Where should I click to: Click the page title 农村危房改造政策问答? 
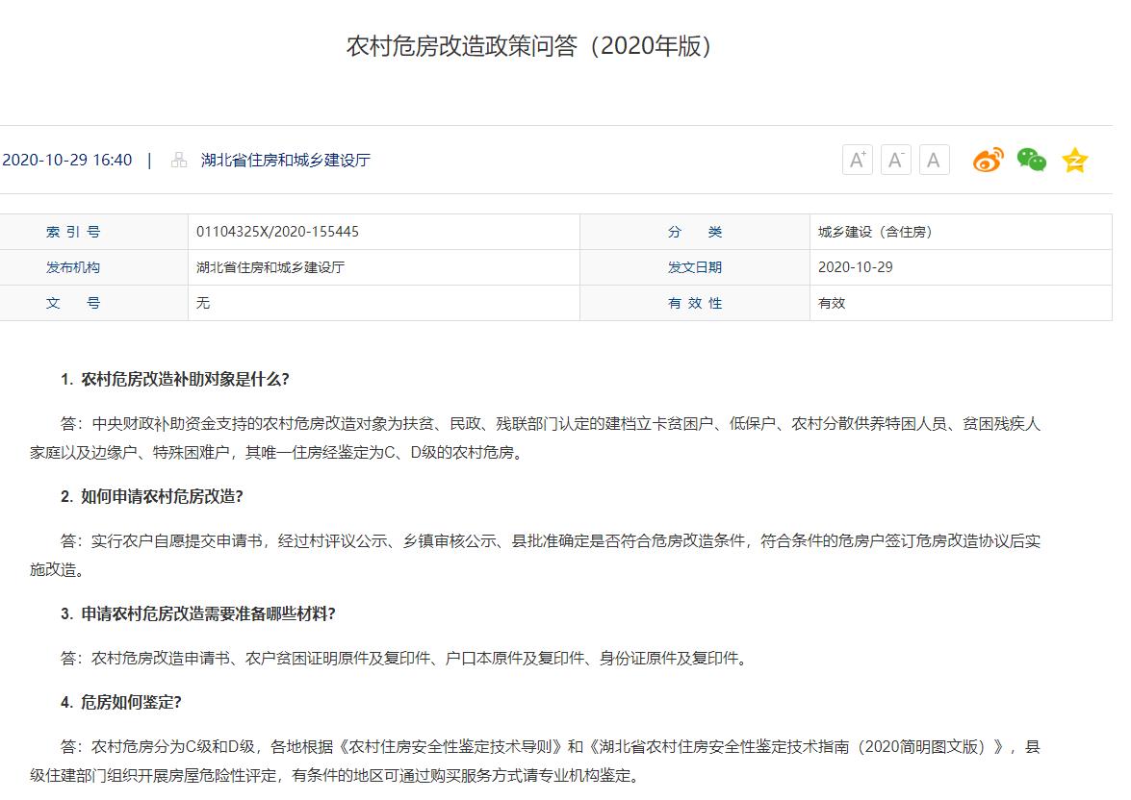click(x=530, y=46)
